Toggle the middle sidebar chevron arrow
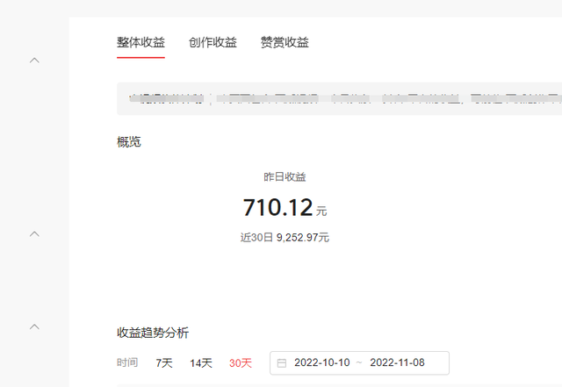The width and height of the screenshot is (562, 387). tap(35, 234)
